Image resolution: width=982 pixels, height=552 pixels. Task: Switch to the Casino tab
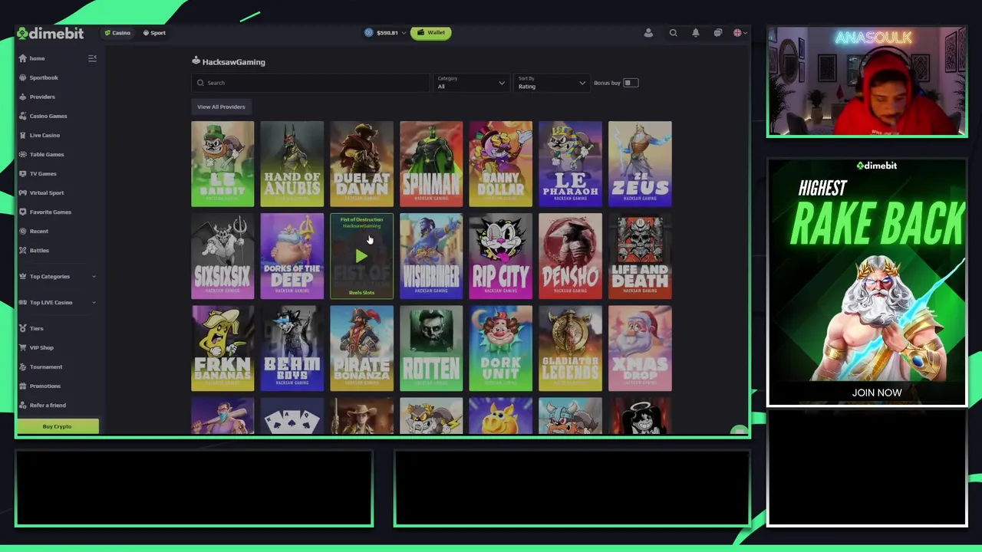(117, 33)
